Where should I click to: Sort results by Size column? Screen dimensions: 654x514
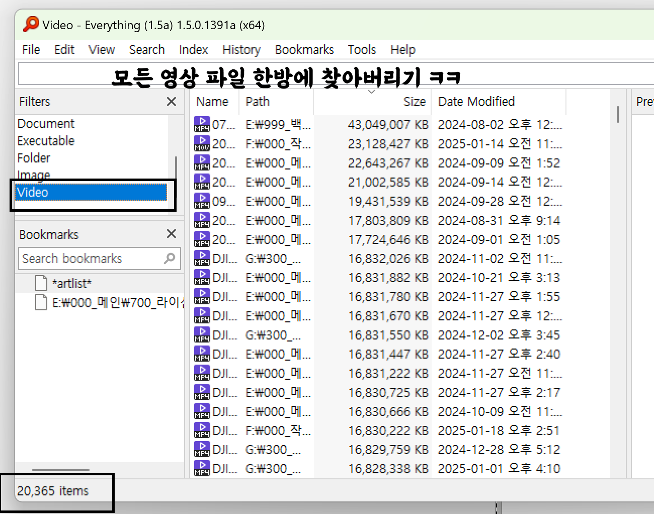415,102
